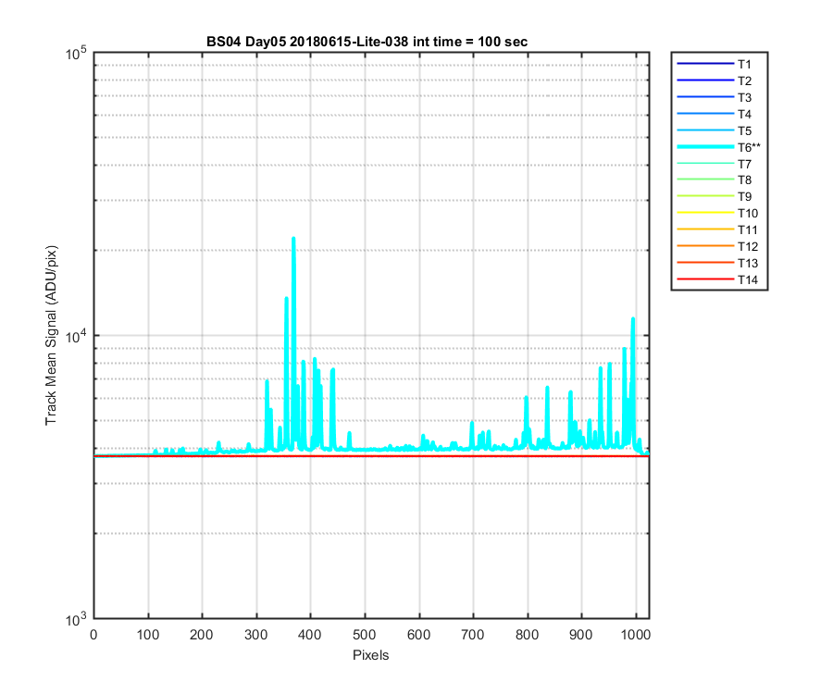
Task: Click the y-axis tick label 10^4
Action: (75, 336)
